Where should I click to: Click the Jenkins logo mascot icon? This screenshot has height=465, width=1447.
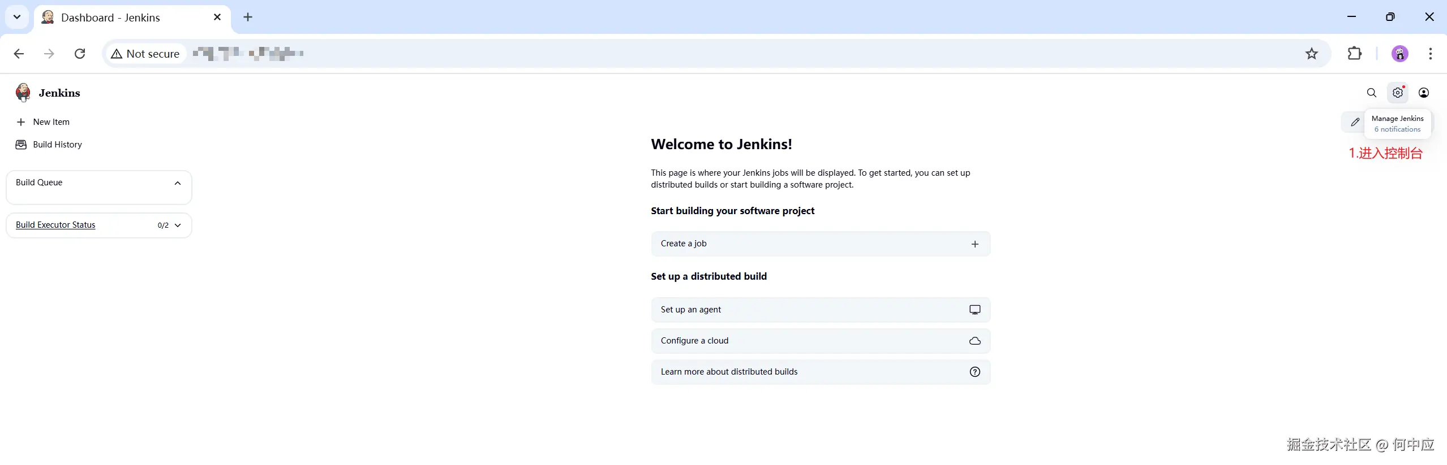[x=23, y=92]
